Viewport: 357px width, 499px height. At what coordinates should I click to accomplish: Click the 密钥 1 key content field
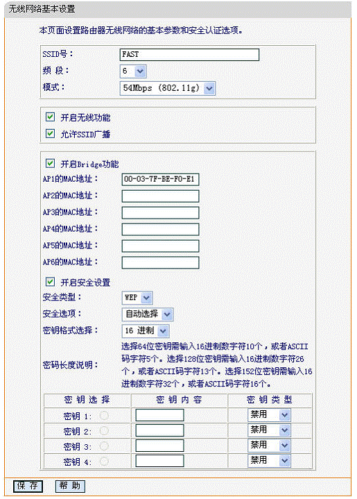pyautogui.click(x=159, y=415)
